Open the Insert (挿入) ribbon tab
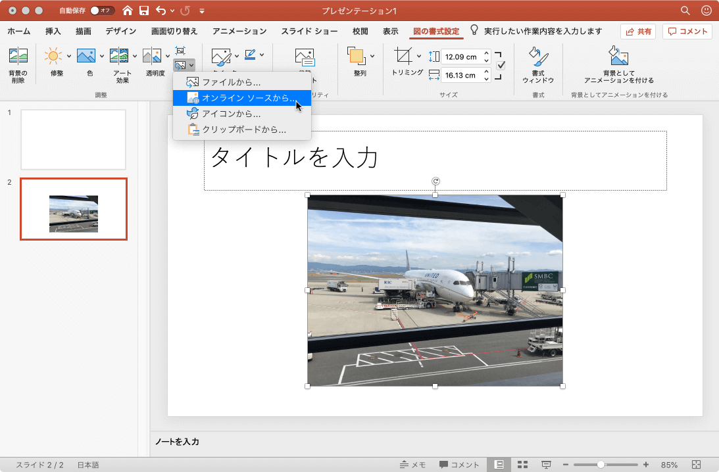This screenshot has width=719, height=472. click(53, 31)
